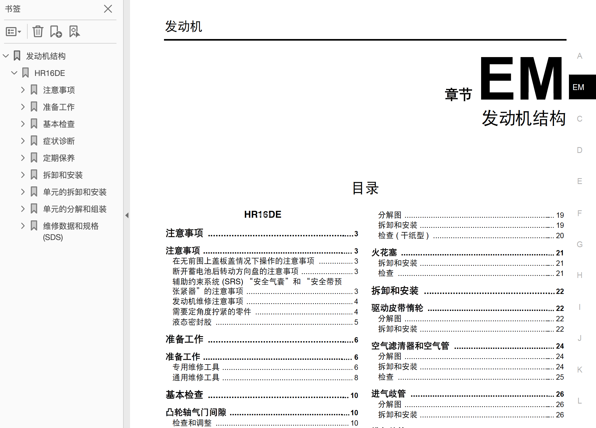Go to 进气歧管 section page 26

[x=468, y=394]
